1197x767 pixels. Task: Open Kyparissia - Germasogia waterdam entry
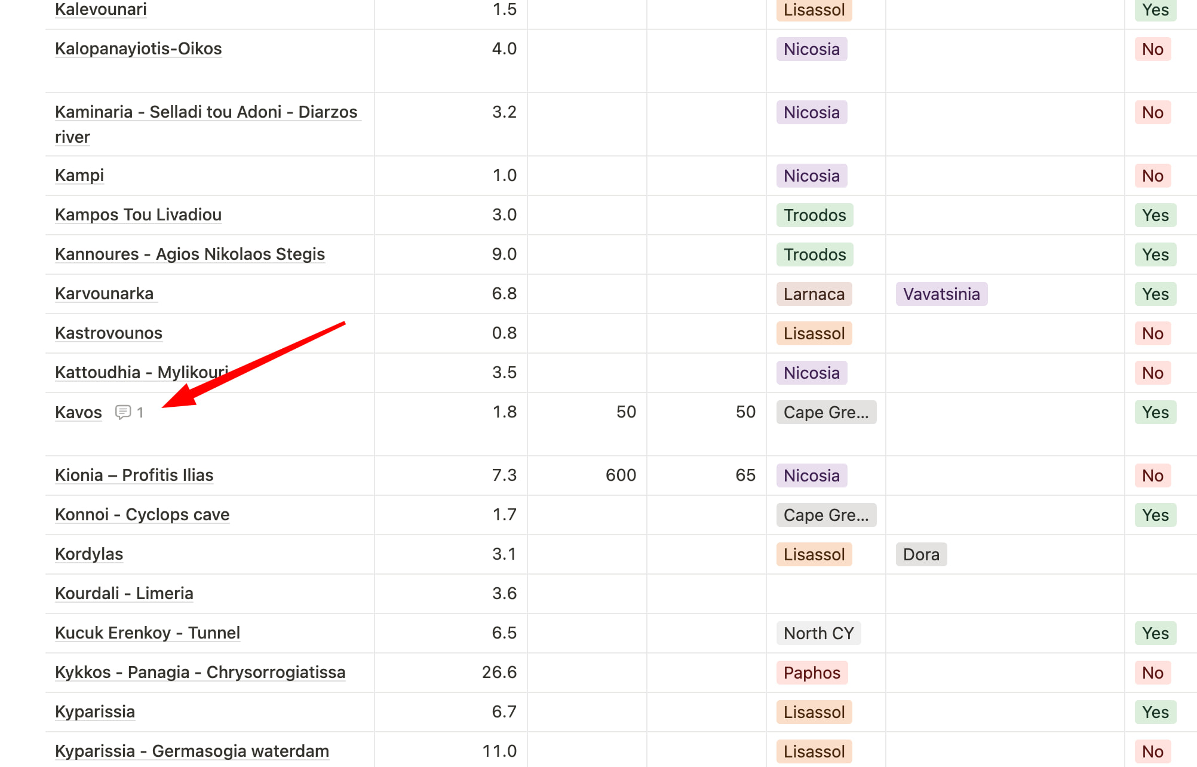[x=192, y=751]
